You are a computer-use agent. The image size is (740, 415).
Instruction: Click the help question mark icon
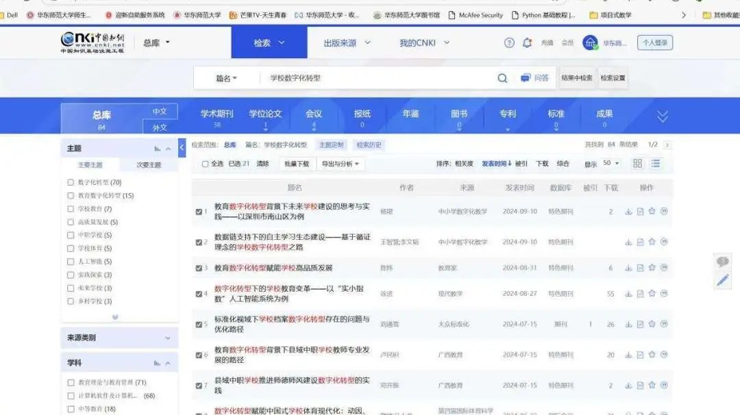click(x=509, y=42)
